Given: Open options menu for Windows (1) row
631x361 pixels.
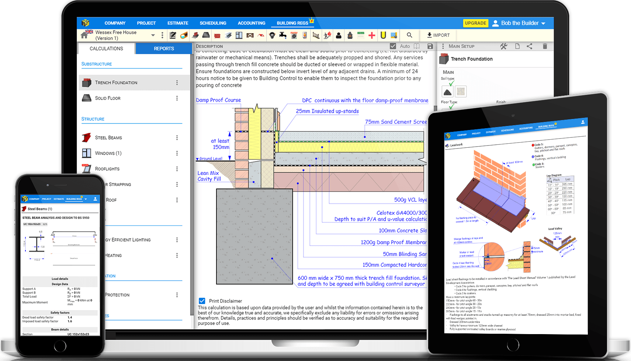Looking at the screenshot, I should [177, 153].
